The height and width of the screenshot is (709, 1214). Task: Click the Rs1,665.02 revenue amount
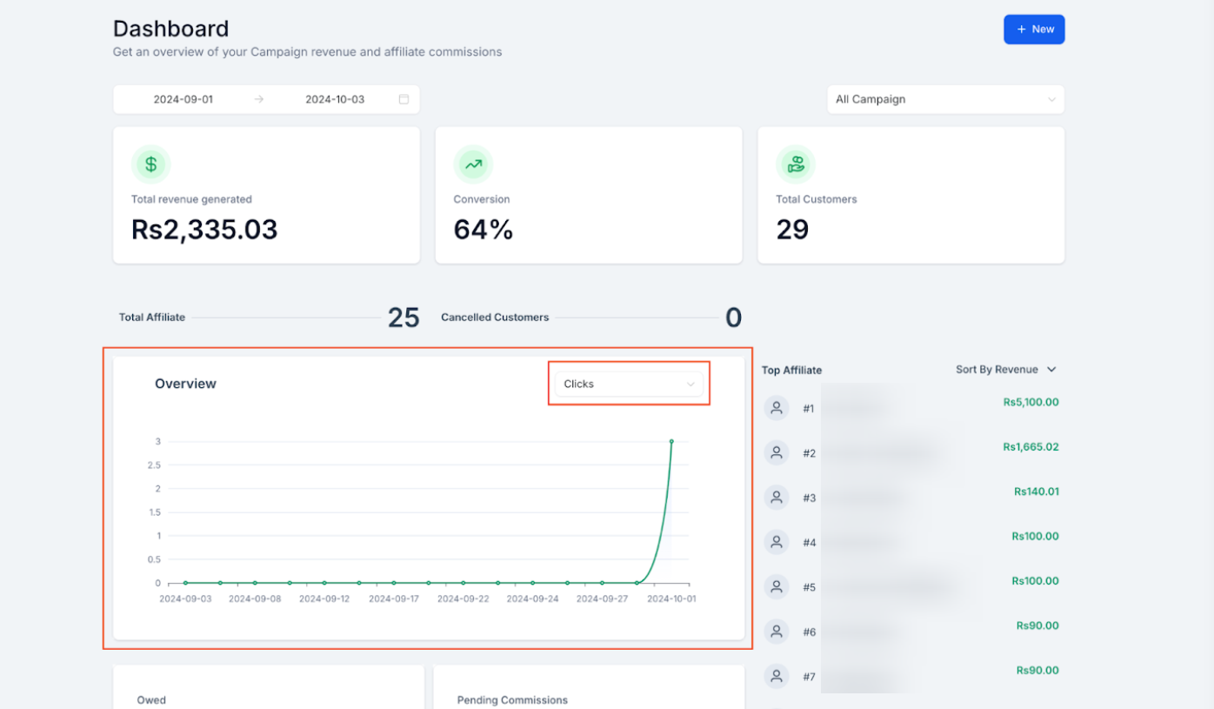1031,447
